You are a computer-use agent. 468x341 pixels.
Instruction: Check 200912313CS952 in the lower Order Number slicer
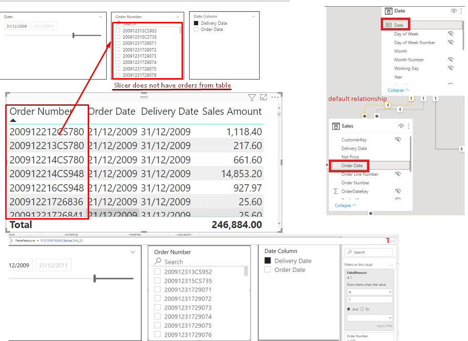click(x=157, y=271)
